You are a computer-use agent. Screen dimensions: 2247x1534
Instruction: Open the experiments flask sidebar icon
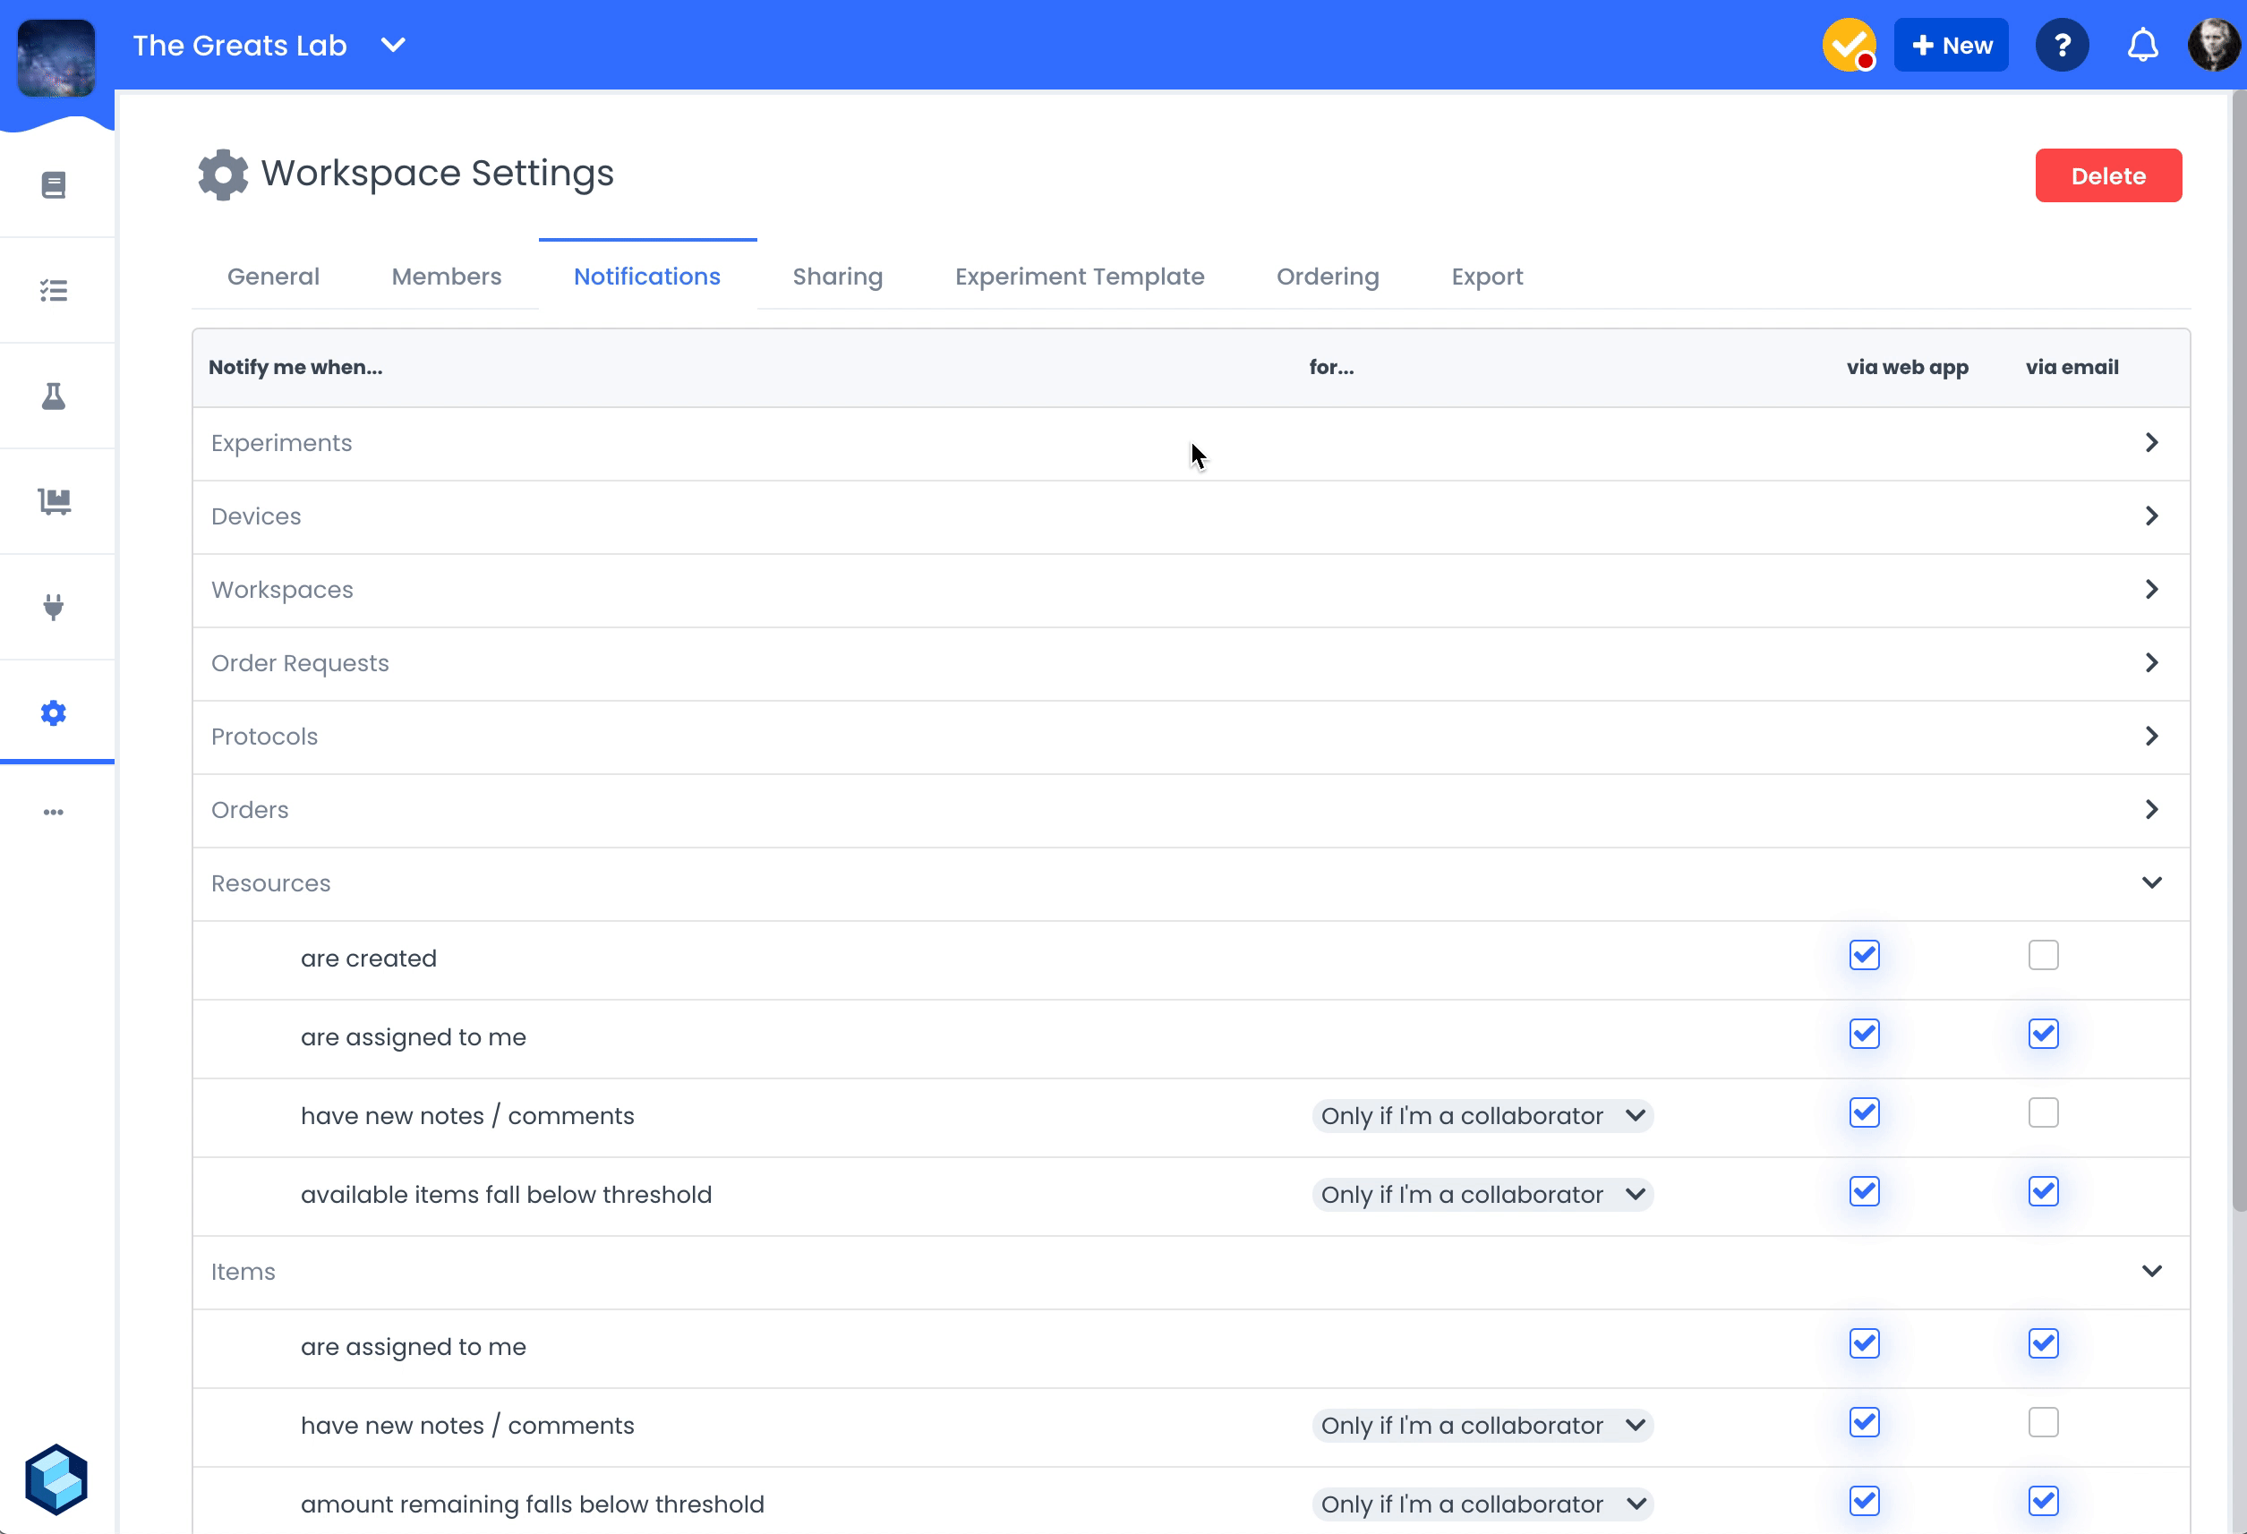pyautogui.click(x=54, y=396)
